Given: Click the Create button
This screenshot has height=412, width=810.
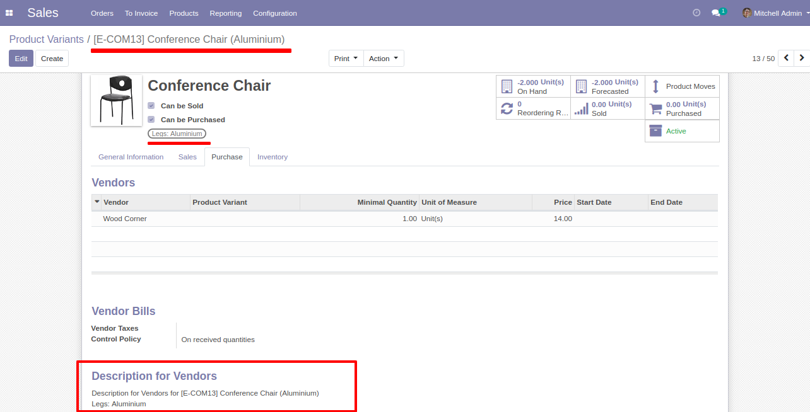Looking at the screenshot, I should (x=52, y=59).
